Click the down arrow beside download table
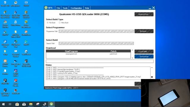Viewport: 190px width, 107px height. pos(132,58)
